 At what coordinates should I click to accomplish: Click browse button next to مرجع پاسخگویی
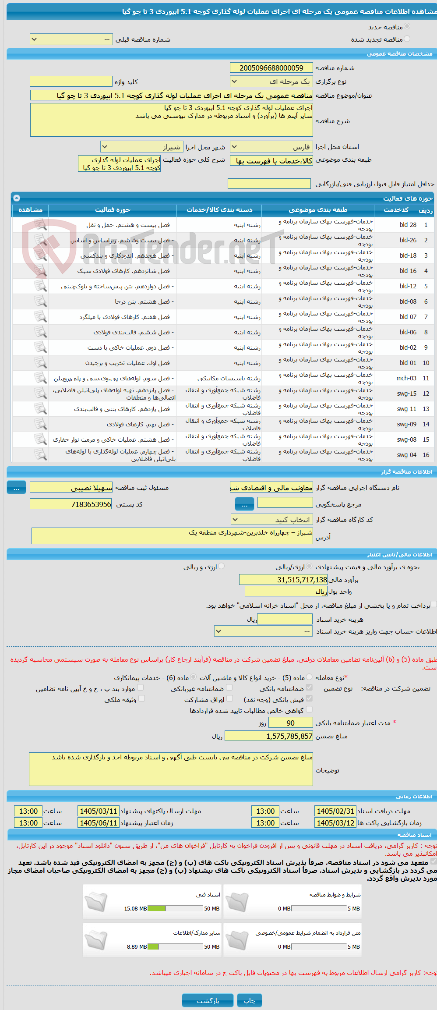click(x=245, y=504)
